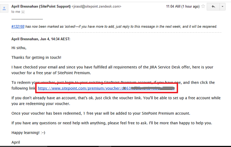Click sender name April Bresnahan (SitePoint Support)
This screenshot has width=231, height=147.
tap(41, 6)
